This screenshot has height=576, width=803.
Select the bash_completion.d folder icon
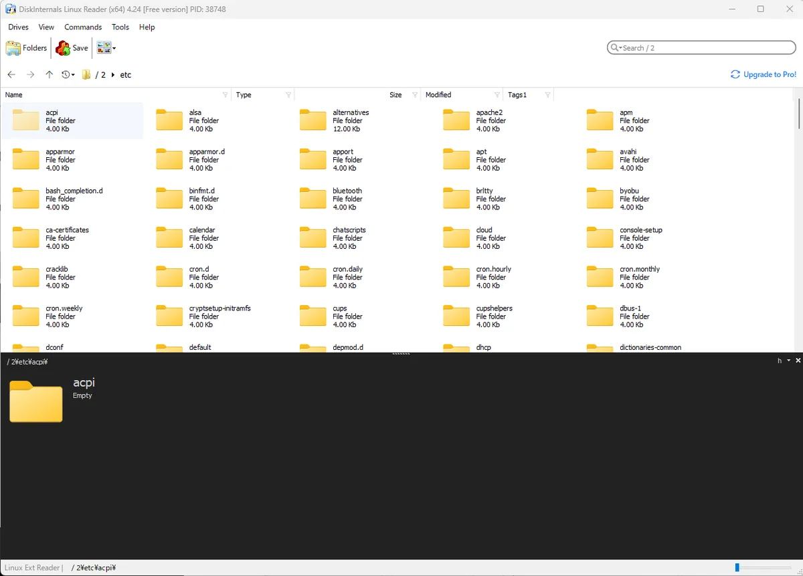click(x=26, y=199)
